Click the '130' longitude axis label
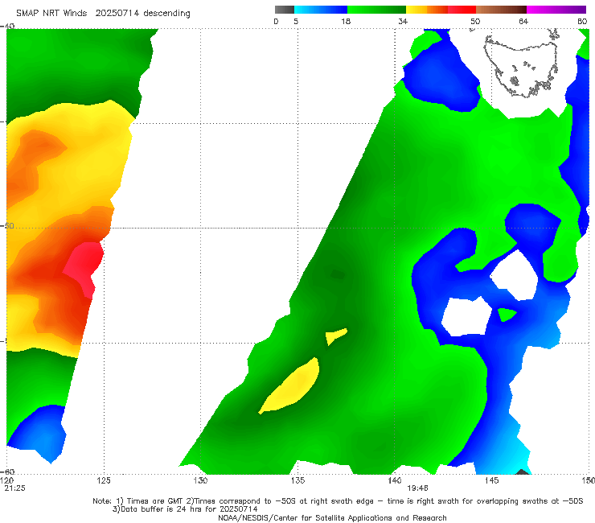Viewport: 595px width, 523px height. 200,480
